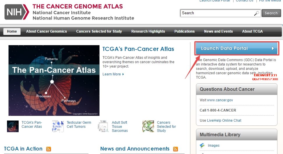Select the Adult Soft Tissue Sarcomas thumbnail
The height and width of the screenshot is (154, 283).
(x=103, y=126)
